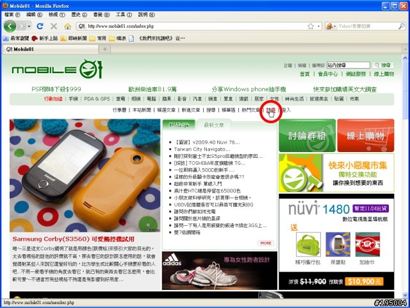Open the Taiwan City Navigato... thread
This screenshot has height=308, width=410.
[202, 150]
